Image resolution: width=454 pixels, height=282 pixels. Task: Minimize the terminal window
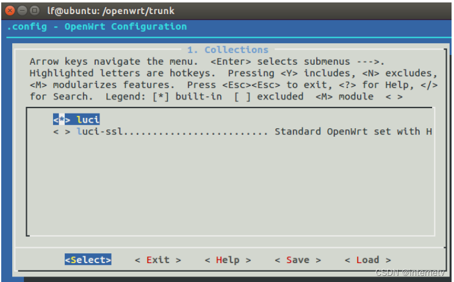click(22, 11)
